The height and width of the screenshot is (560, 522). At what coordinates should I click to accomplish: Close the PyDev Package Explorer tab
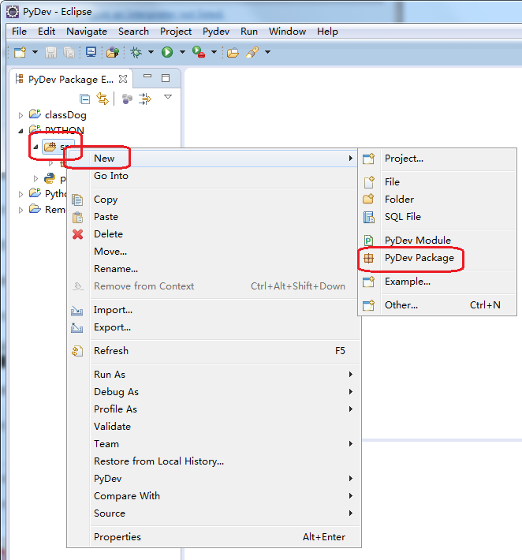123,79
